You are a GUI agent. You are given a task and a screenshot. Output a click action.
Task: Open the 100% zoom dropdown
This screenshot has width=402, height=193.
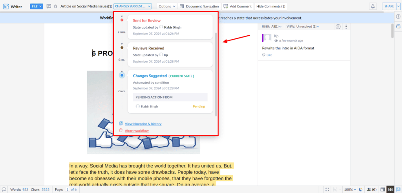coord(350,190)
